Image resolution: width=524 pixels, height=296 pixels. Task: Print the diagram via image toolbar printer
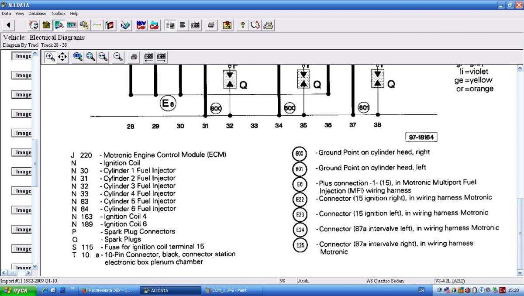[134, 57]
